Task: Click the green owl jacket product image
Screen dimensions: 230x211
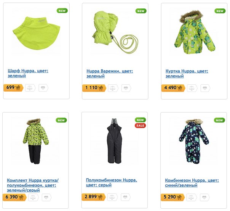Action: (195, 32)
